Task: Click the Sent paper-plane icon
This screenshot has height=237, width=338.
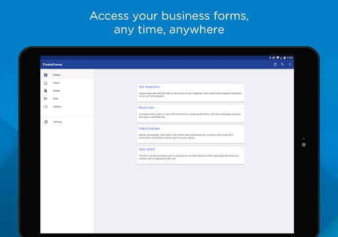Action: (x=46, y=99)
